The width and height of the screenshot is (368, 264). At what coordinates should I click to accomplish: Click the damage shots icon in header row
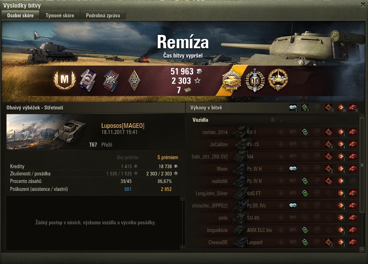coord(341,108)
